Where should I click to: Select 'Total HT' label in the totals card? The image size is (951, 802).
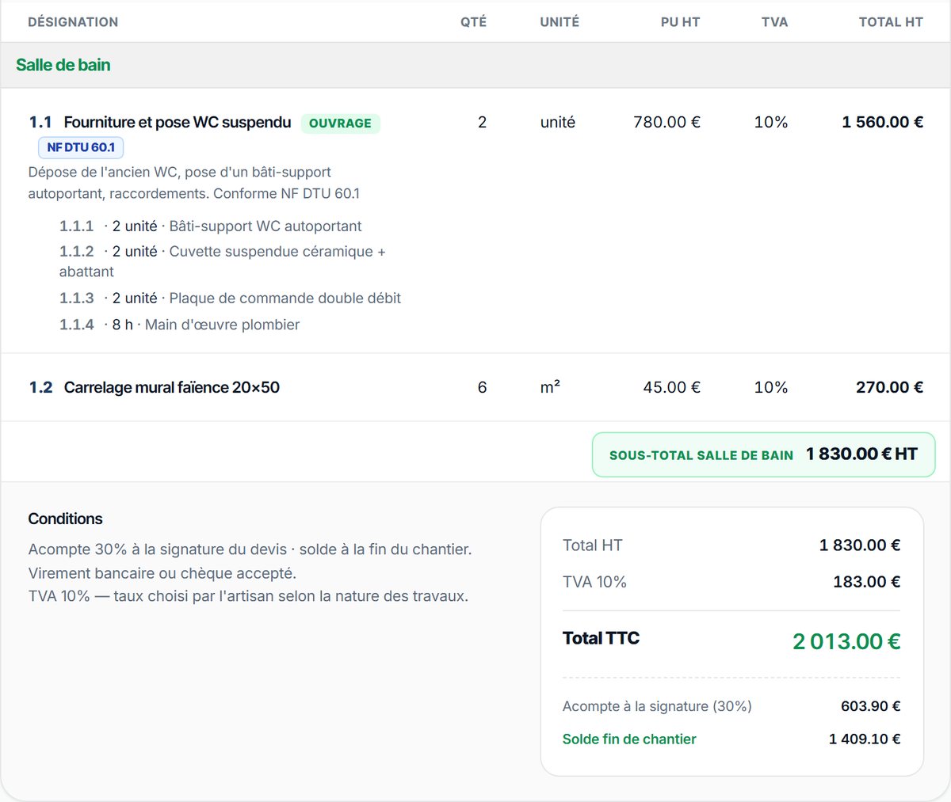593,545
